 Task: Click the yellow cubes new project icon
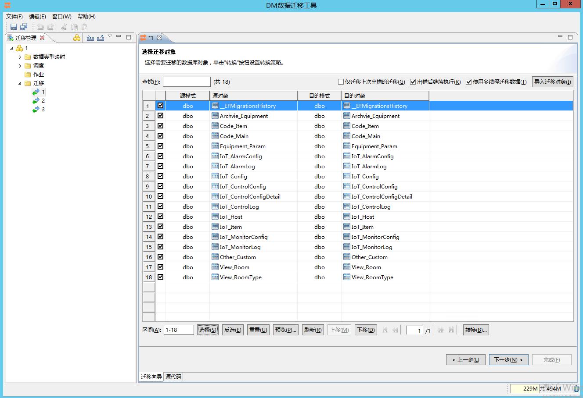pyautogui.click(x=77, y=38)
